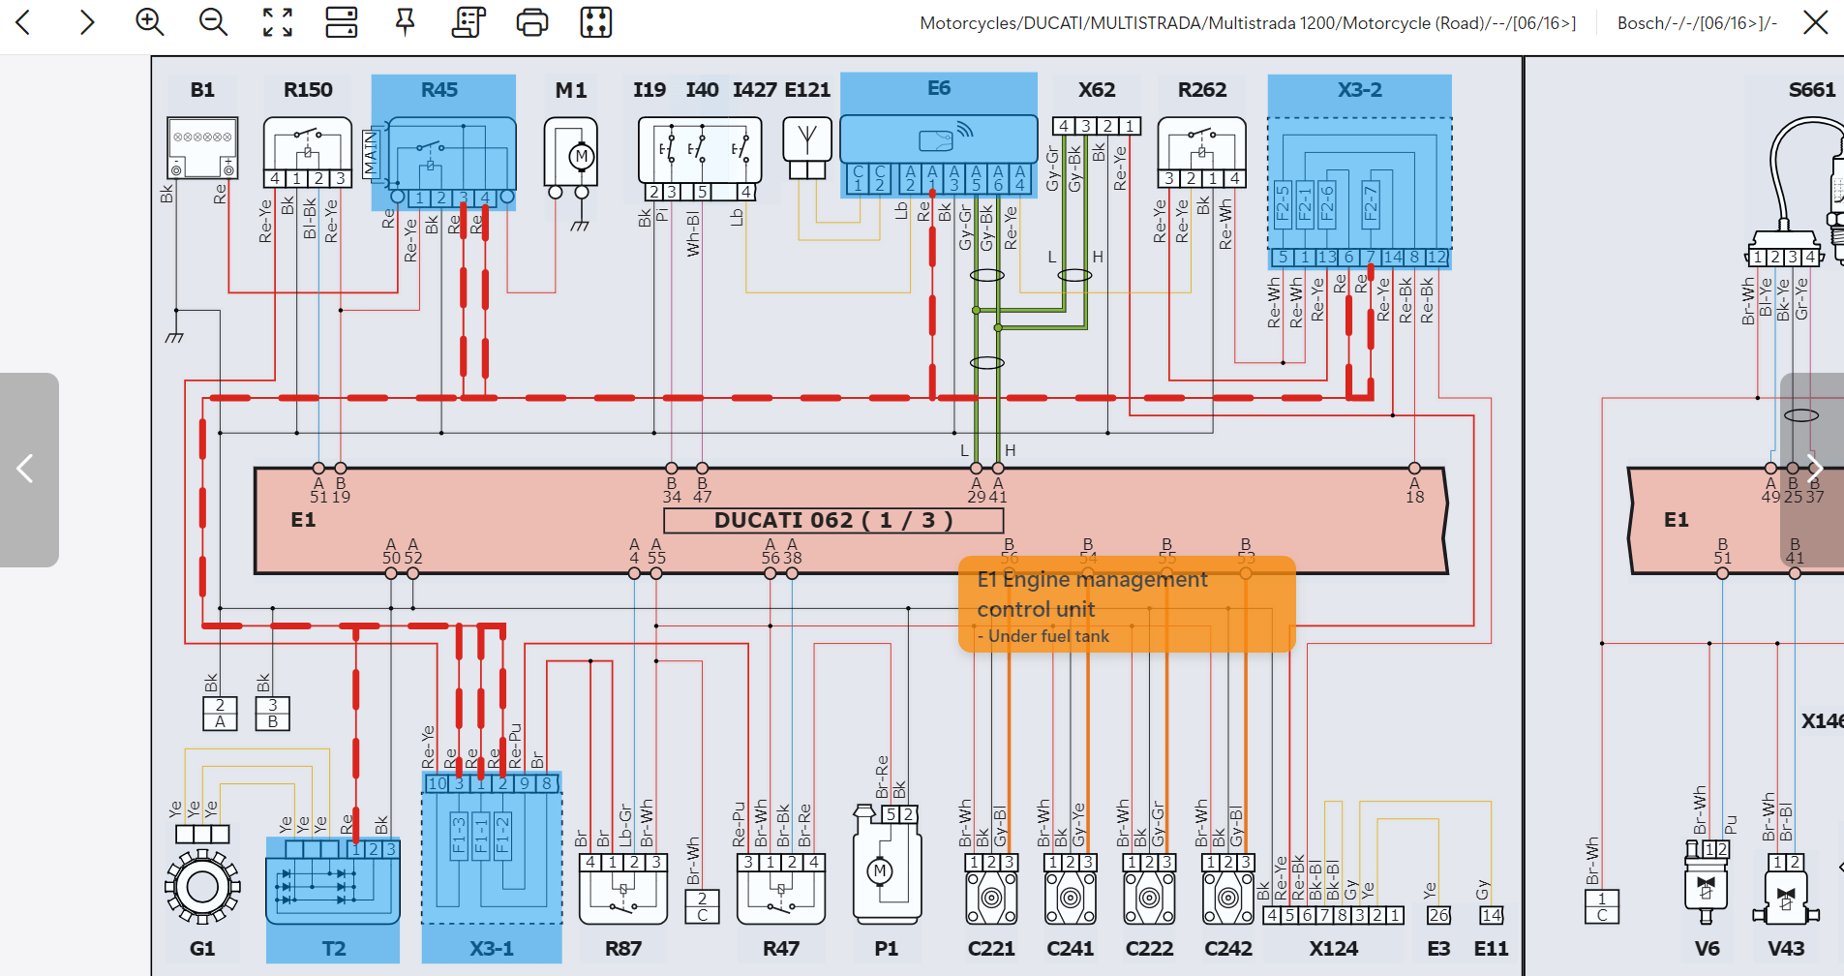The image size is (1844, 976).
Task: Pin the current diagram
Action: click(x=406, y=22)
